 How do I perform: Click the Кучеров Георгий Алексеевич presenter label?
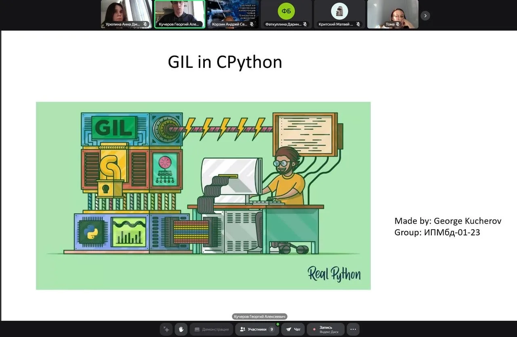coord(260,317)
